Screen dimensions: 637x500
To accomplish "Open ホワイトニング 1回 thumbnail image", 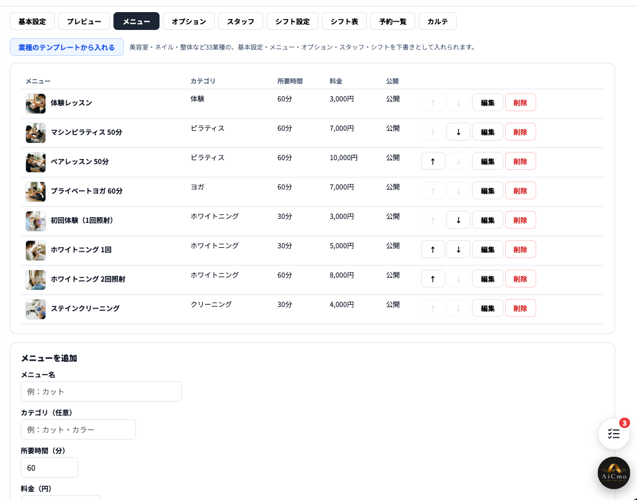I will tap(36, 250).
